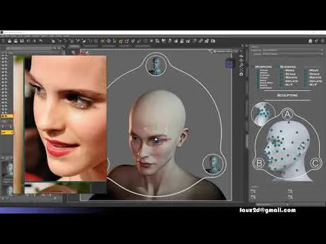Click the save disk icon in toolbar
The width and height of the screenshot is (326, 244).
(x=22, y=41)
